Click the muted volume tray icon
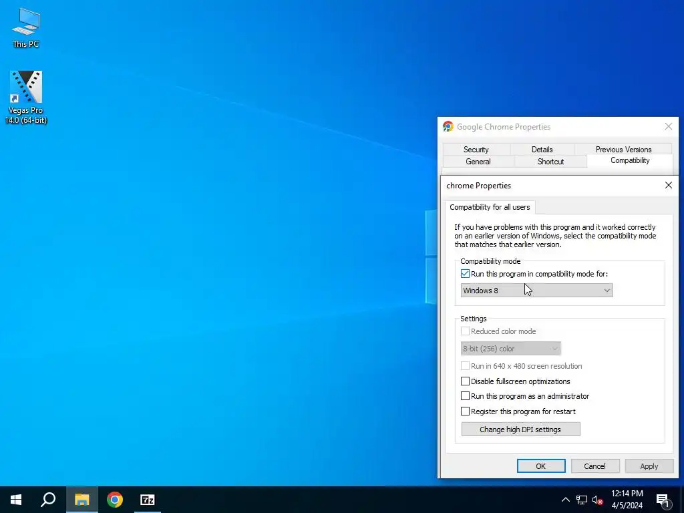The height and width of the screenshot is (513, 684). click(598, 500)
